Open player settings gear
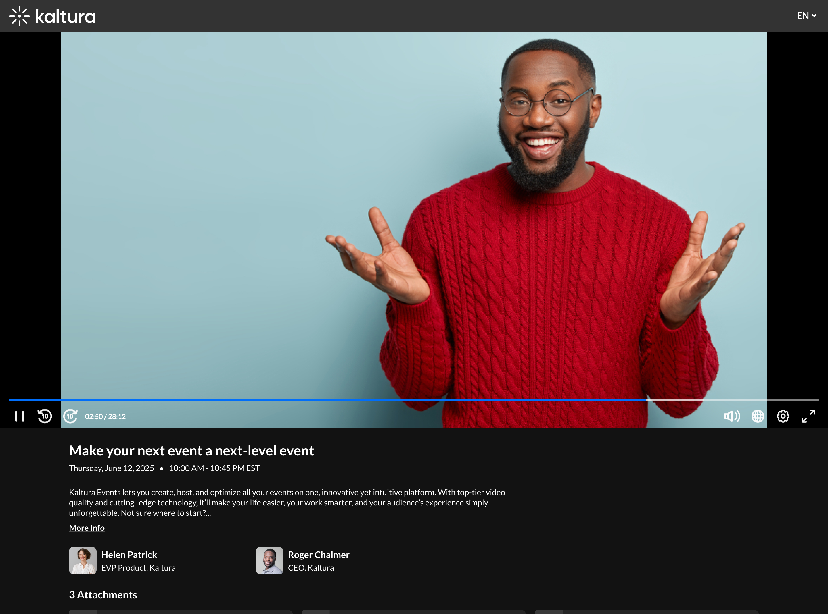 click(783, 416)
